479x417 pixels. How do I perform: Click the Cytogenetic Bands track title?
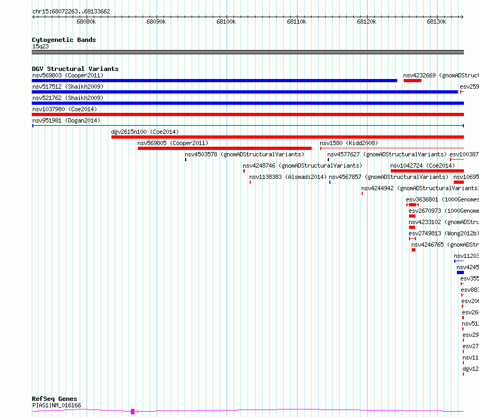tap(64, 40)
